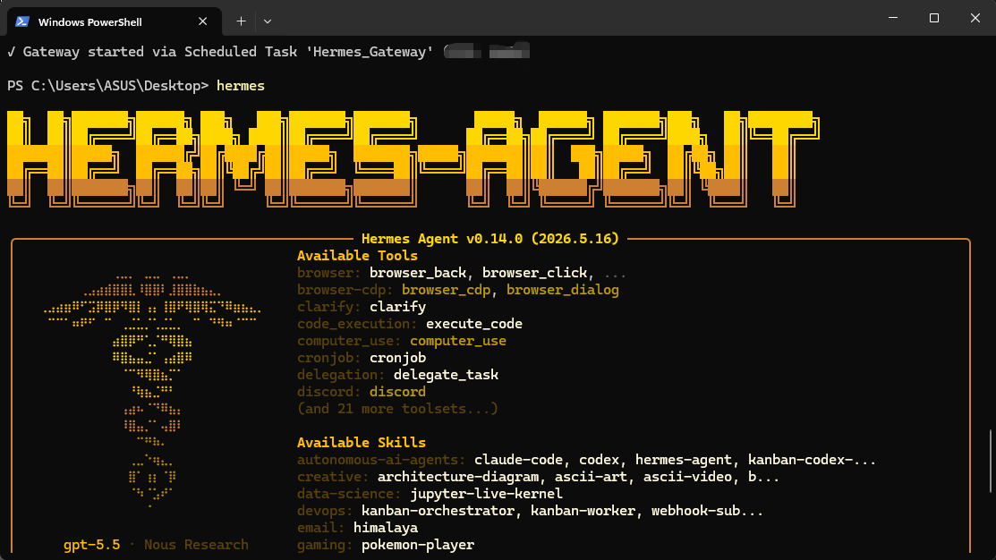996x560 pixels.
Task: Click the 'Nous Research' label
Action: tap(196, 545)
